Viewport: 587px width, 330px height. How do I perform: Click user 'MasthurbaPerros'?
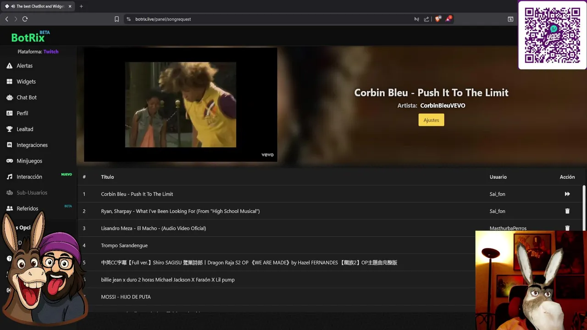click(x=508, y=228)
